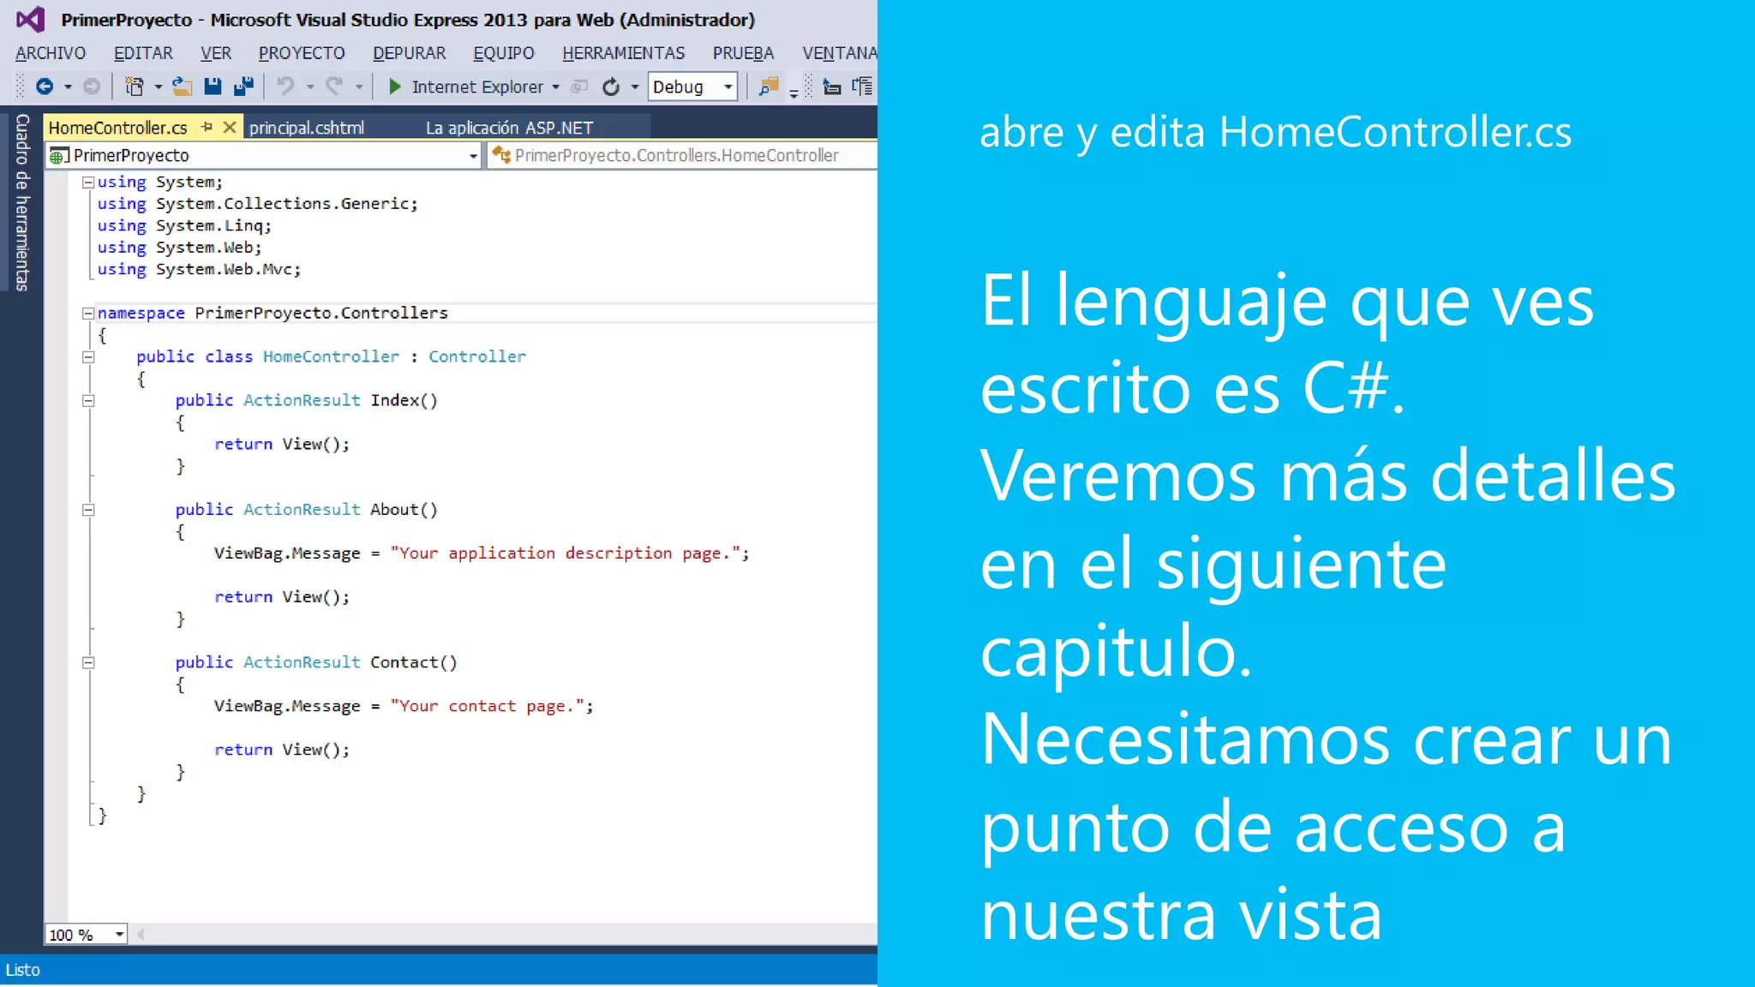The height and width of the screenshot is (987, 1755).
Task: Click the horizontal scrollbar left arrow
Action: (x=141, y=934)
